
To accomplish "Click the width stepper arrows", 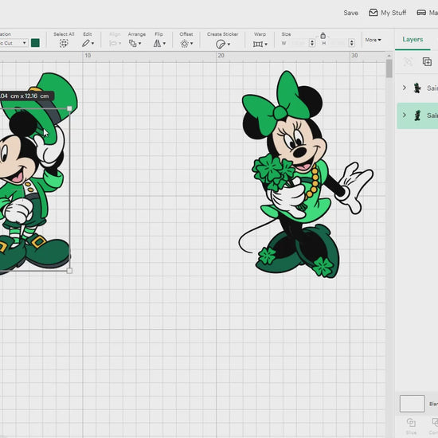I will click(312, 43).
